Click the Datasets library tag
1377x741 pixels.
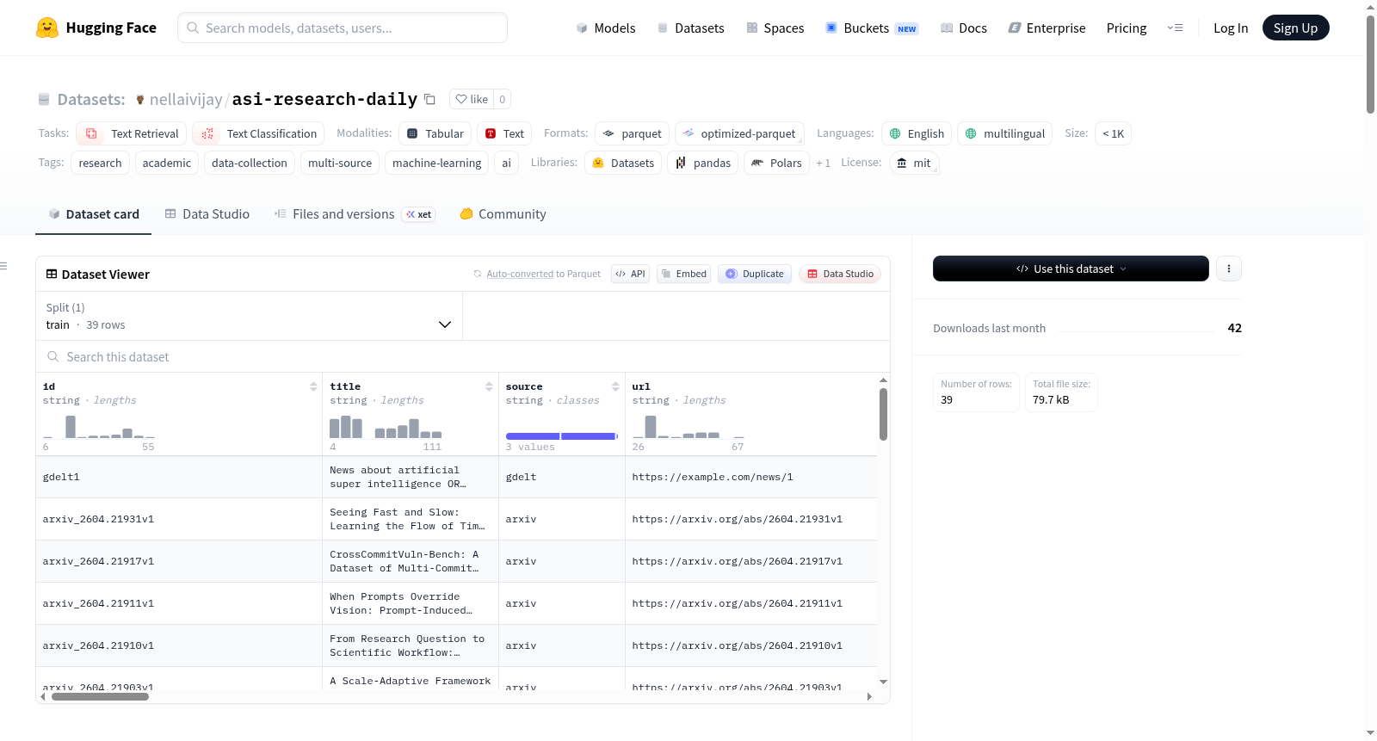[x=623, y=163]
